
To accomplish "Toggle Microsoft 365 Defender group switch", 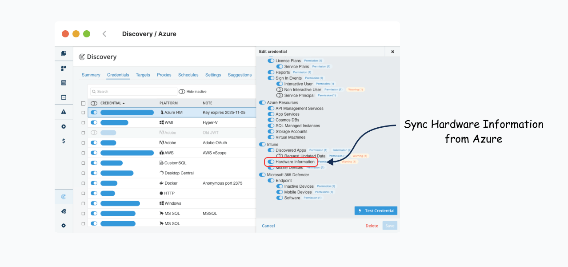I will (263, 175).
